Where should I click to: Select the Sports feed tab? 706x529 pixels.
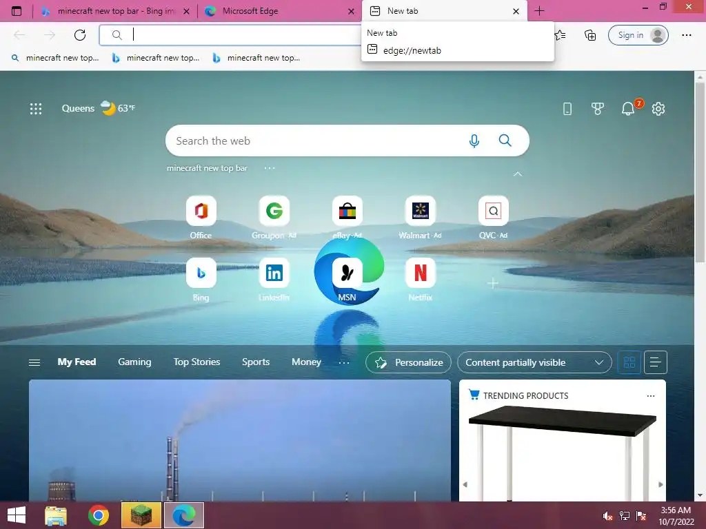pos(256,362)
